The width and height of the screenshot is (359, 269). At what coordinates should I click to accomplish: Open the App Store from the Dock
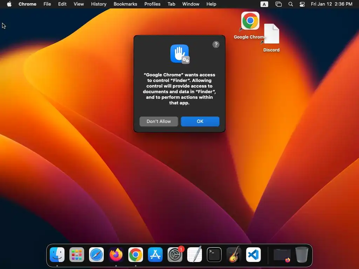tap(155, 254)
